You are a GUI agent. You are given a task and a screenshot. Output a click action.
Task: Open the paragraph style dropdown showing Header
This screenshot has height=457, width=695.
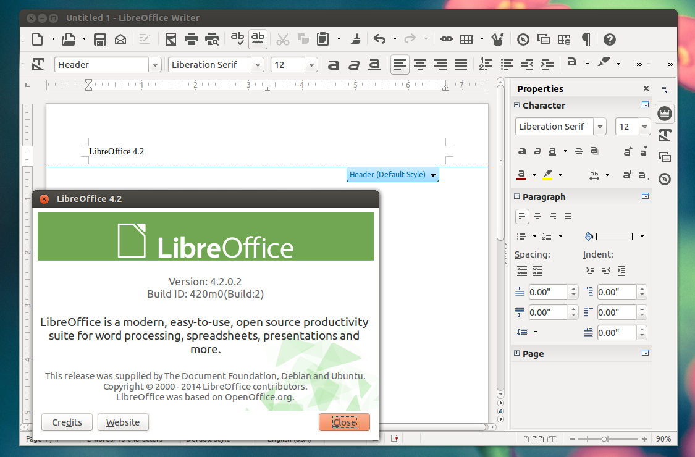(154, 64)
